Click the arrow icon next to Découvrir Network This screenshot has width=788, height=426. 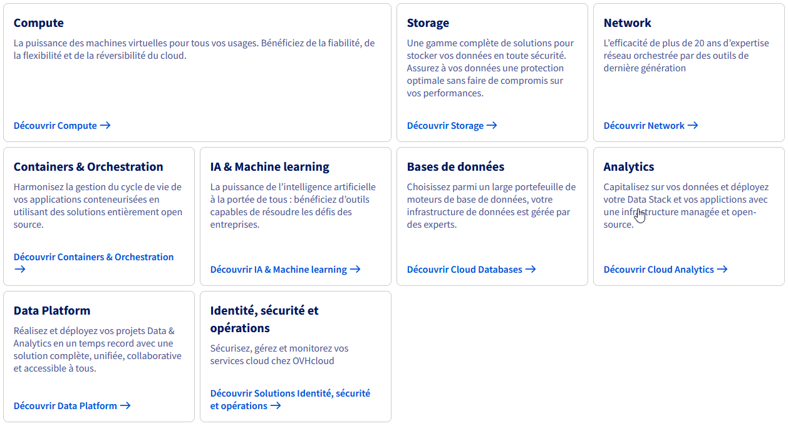point(692,125)
